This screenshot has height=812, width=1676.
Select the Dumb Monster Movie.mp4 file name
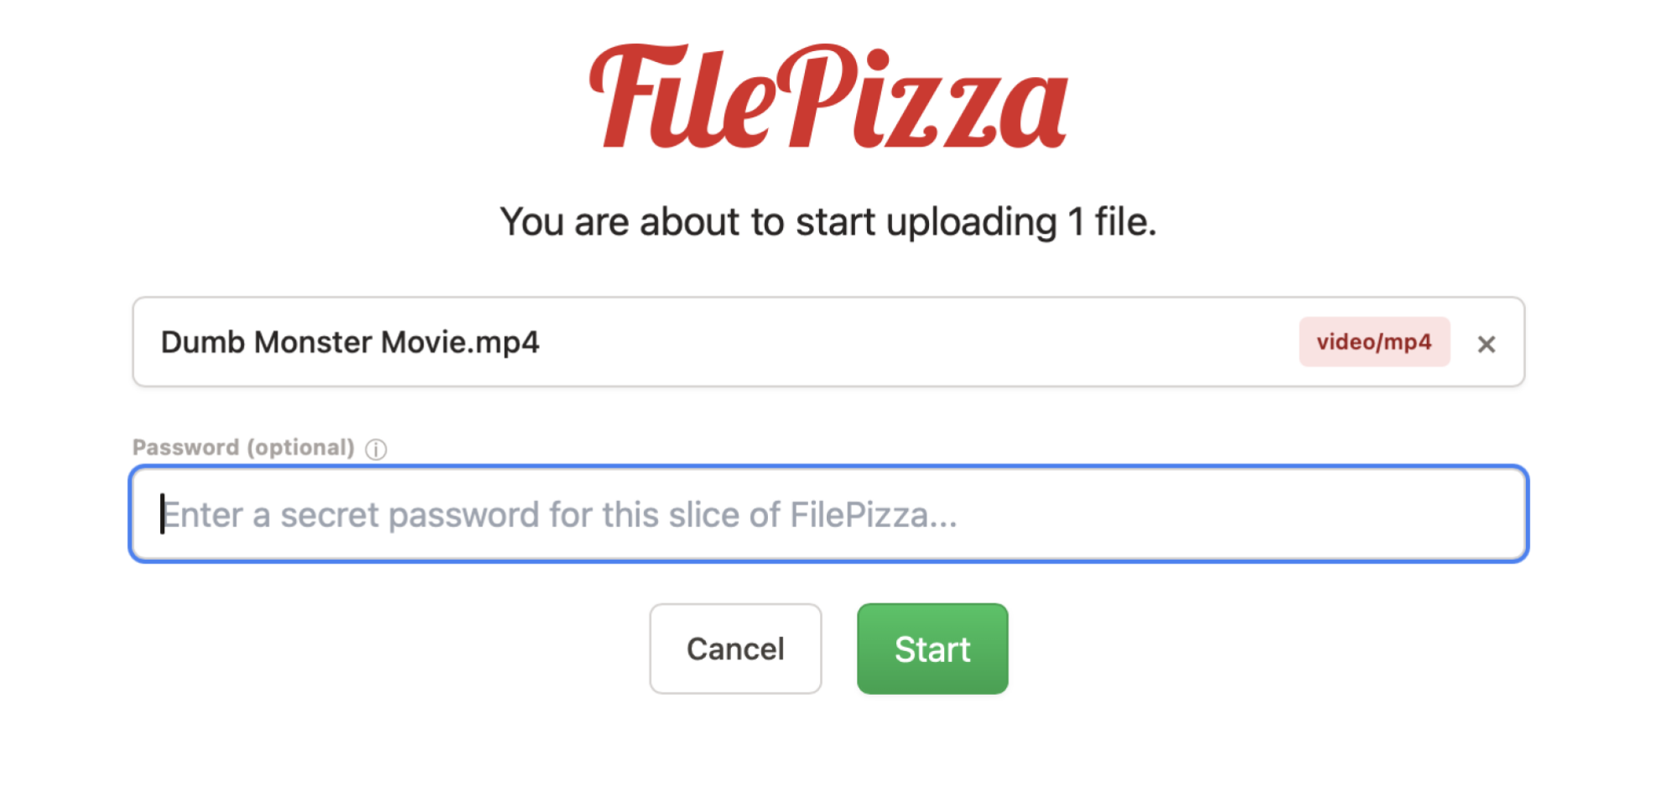pyautogui.click(x=350, y=342)
